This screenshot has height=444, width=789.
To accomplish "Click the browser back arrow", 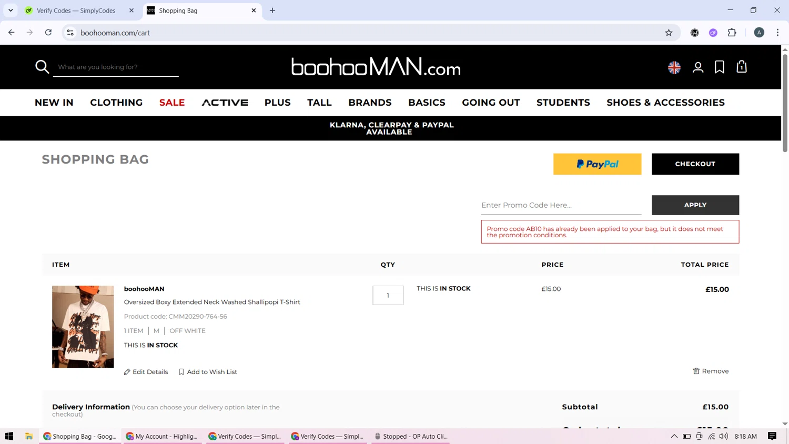I will (x=12, y=33).
